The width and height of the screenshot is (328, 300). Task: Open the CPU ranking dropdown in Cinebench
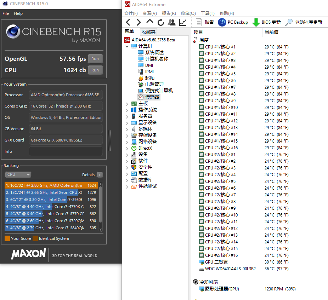(x=18, y=174)
